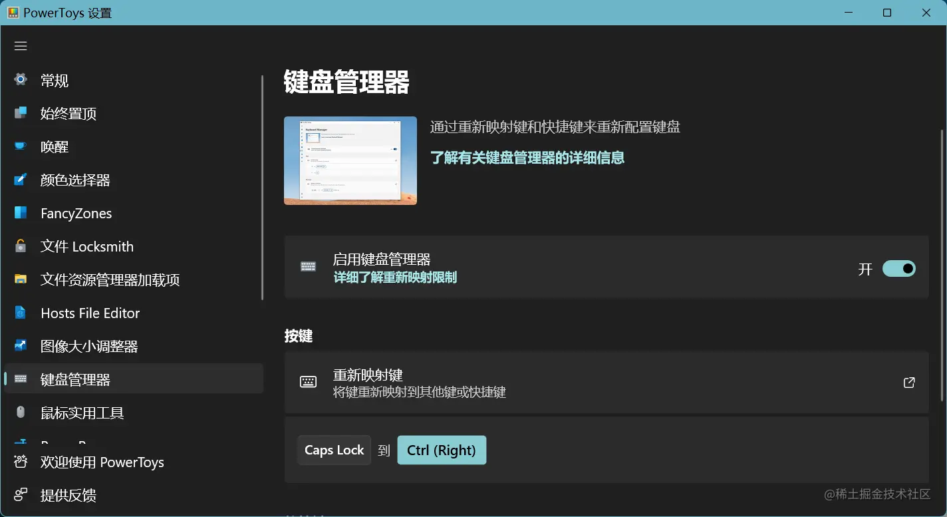Click the 图像大小调整器 icon
Image resolution: width=947 pixels, height=517 pixels.
click(21, 346)
